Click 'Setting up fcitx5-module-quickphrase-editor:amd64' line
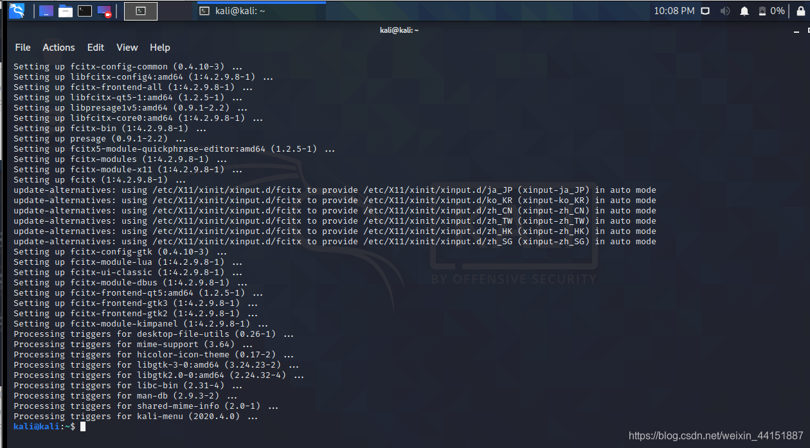The image size is (810, 448). [x=174, y=149]
